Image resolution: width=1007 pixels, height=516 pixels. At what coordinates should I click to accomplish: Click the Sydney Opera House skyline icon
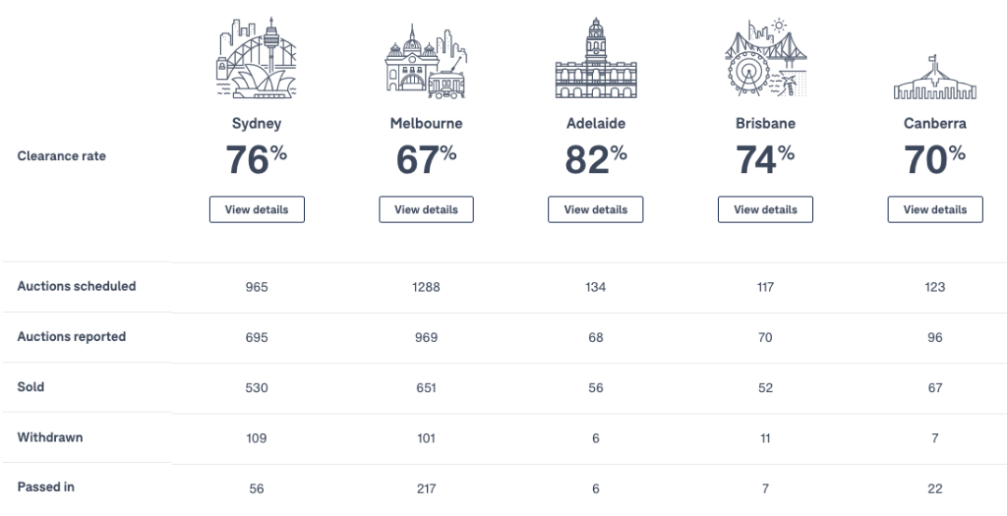coord(256,58)
